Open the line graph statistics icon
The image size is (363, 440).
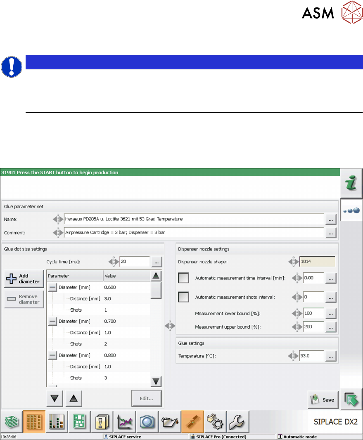(x=125, y=422)
